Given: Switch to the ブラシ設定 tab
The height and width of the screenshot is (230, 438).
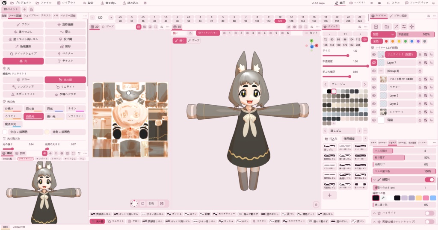Looking at the screenshot, I should pos(398,16).
